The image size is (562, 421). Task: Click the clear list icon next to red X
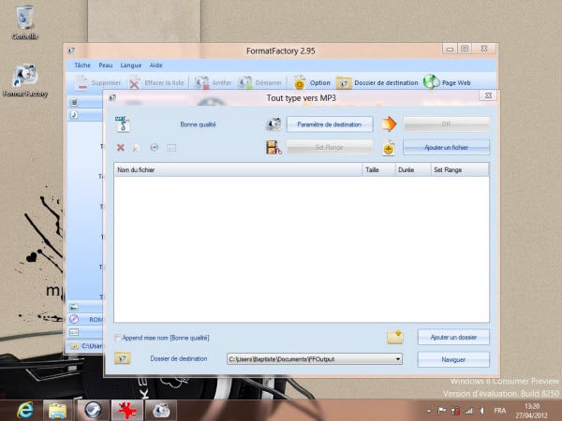[x=137, y=148]
